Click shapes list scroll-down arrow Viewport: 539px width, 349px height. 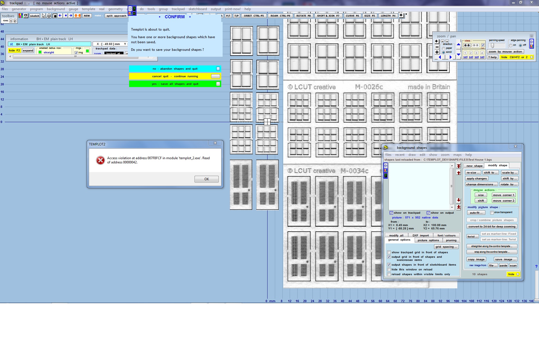(452, 207)
